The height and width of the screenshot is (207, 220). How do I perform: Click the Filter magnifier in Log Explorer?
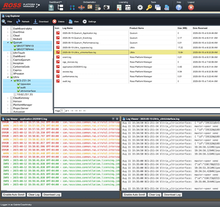pos(4,22)
